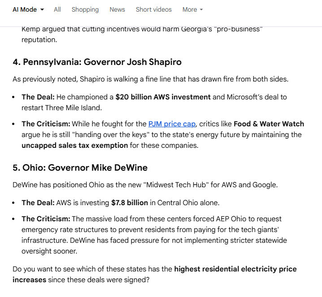Screen dimensions: 322x297
Task: Expand the More menu arrow
Action: pyautogui.click(x=201, y=10)
